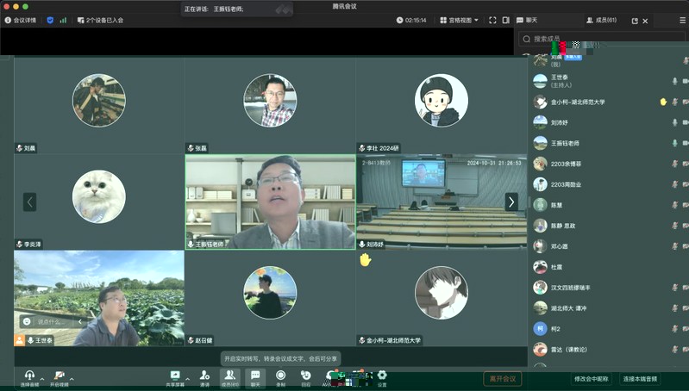Click the 离开会议 leave button
This screenshot has width=689, height=391.
pos(503,378)
